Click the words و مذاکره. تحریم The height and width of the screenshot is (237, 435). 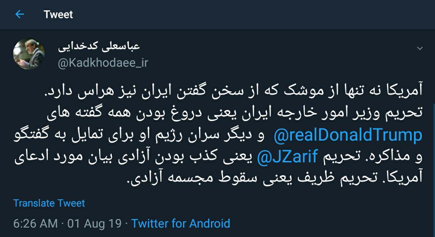(371, 157)
